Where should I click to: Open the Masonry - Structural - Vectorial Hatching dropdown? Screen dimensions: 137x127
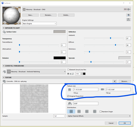[x=36, y=72]
